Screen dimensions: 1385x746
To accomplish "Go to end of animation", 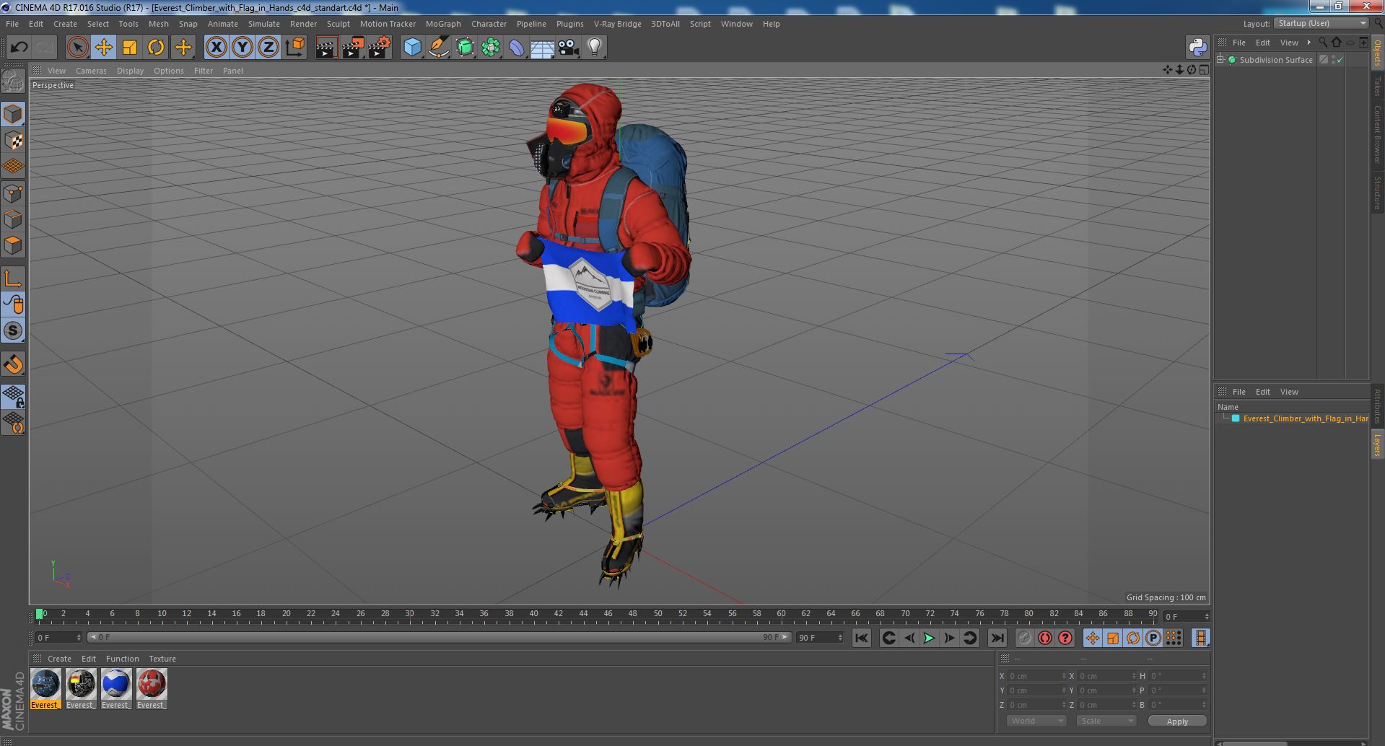I will tap(997, 638).
